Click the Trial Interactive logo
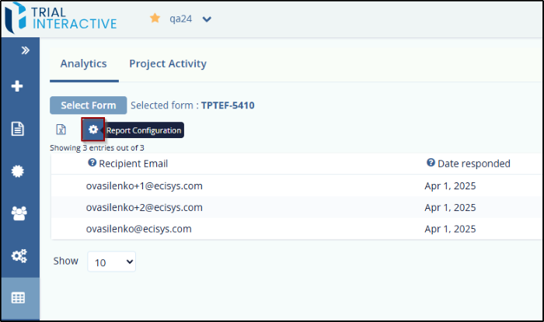 [61, 19]
